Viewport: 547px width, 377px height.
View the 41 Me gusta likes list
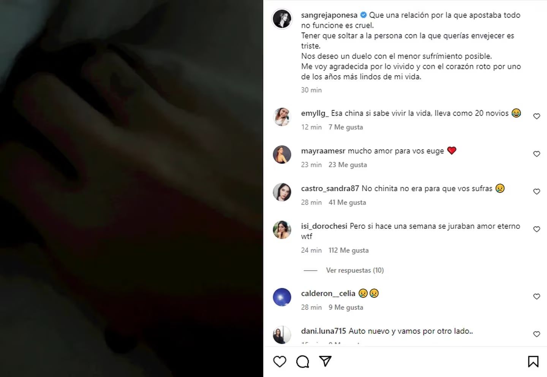tap(347, 203)
